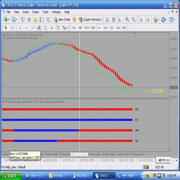Toggle line chart display mode
180x180 pixels.
(120, 19)
